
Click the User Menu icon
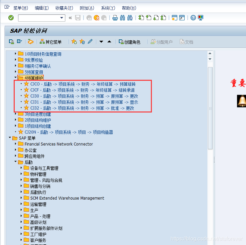click(11, 42)
